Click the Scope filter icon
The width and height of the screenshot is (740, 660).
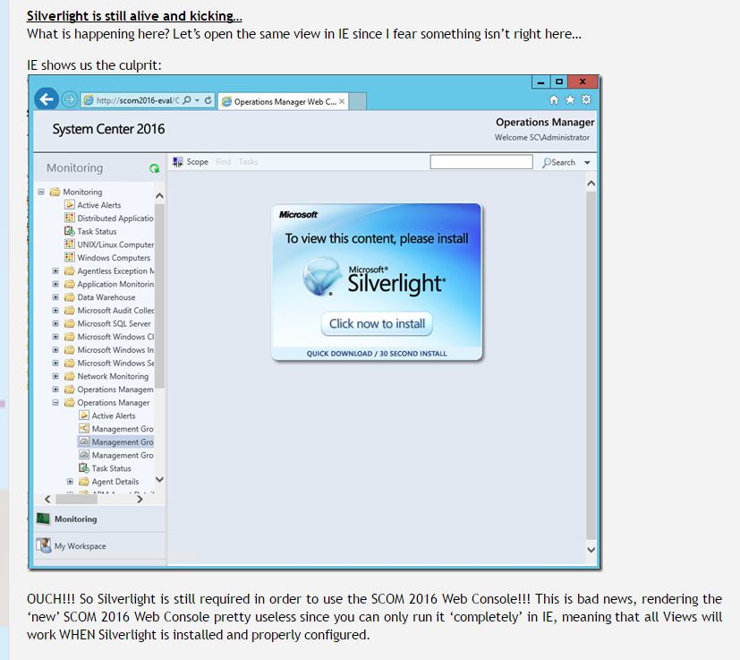pos(178,162)
